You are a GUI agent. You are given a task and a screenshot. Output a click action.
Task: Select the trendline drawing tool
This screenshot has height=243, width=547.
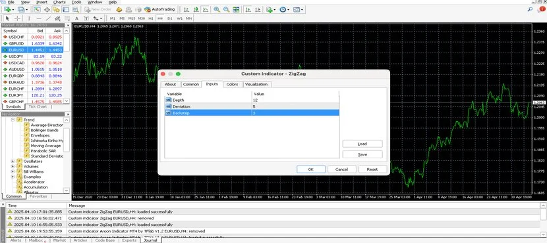point(48,18)
